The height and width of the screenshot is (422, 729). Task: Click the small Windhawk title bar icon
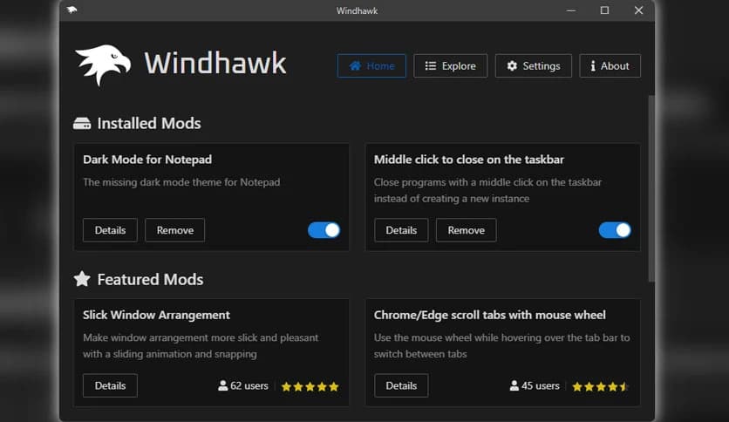point(72,10)
